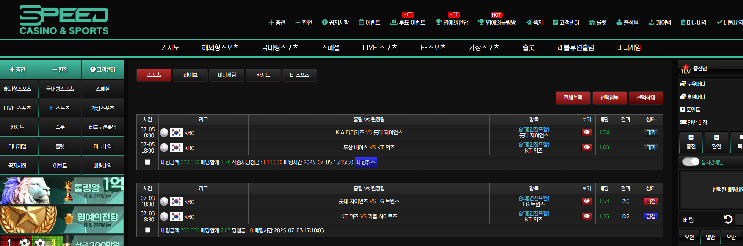This screenshot has height=246, width=743.
Task: Click sidebar 고객센터 button
Action: point(103,70)
